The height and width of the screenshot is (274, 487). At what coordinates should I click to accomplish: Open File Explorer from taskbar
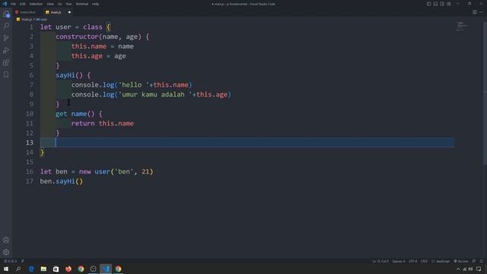43,269
